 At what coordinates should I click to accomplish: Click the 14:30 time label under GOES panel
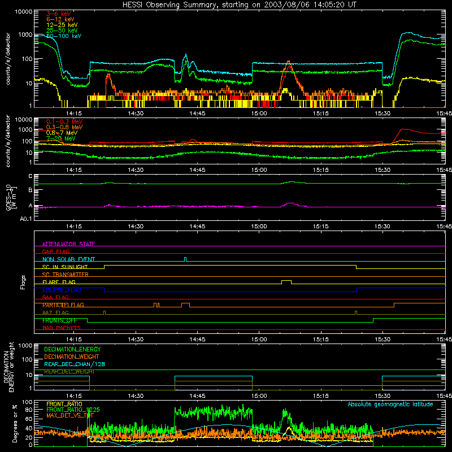(136, 227)
